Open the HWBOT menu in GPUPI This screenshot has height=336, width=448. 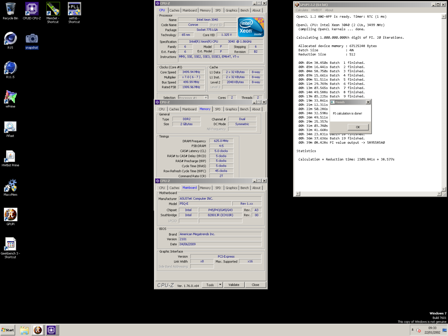click(x=317, y=10)
